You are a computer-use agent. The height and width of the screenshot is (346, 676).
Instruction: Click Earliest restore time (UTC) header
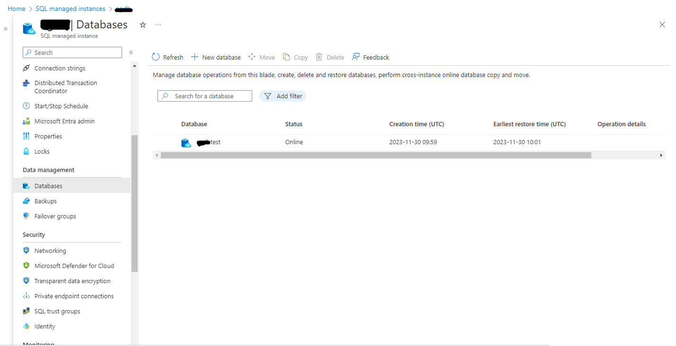pyautogui.click(x=529, y=124)
